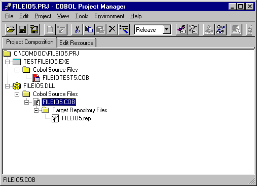This screenshot has height=186, width=257.
Task: Collapse the FILEIO5.COB tree node
Action: [26, 102]
